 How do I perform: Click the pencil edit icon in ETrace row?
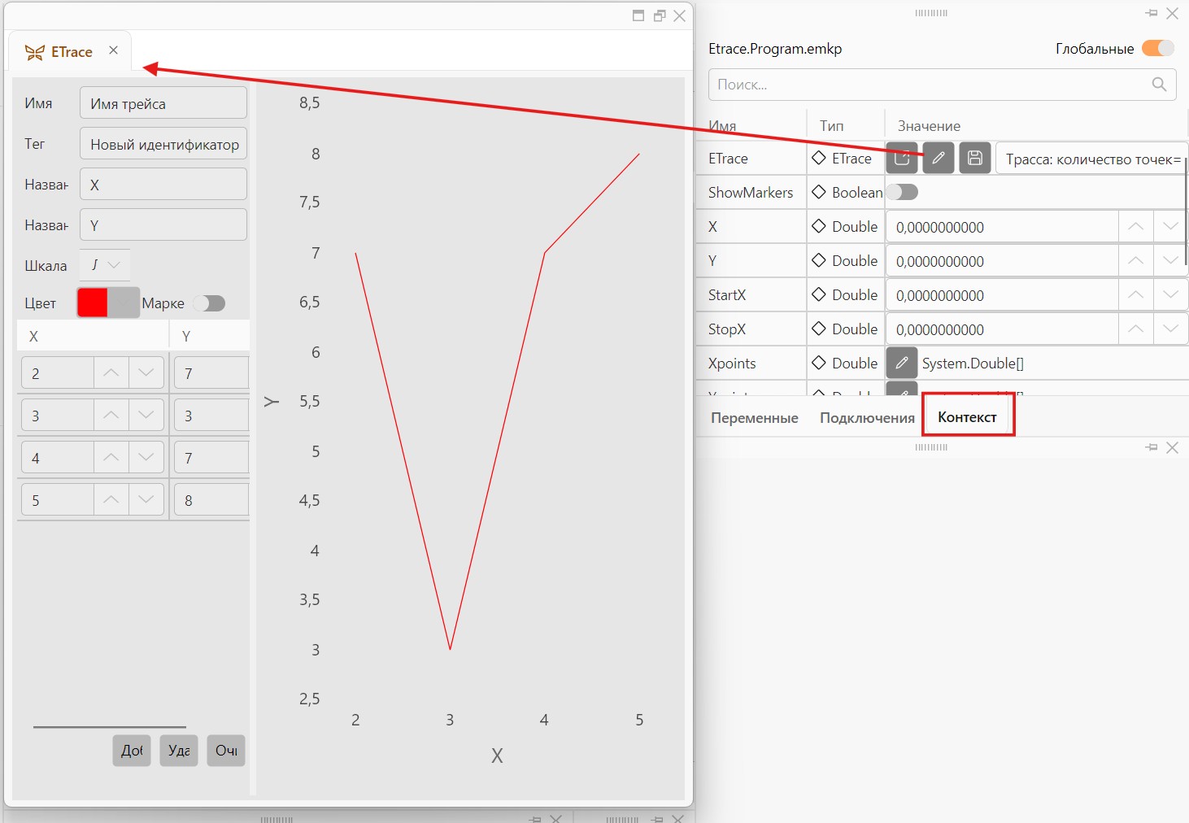click(x=938, y=158)
